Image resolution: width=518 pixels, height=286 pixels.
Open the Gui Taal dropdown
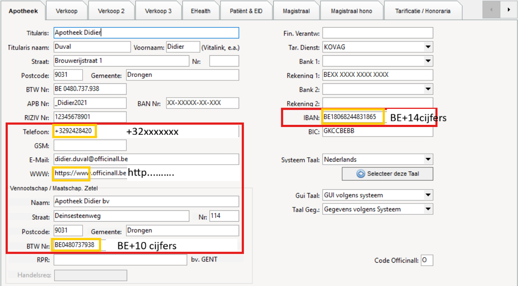428,195
